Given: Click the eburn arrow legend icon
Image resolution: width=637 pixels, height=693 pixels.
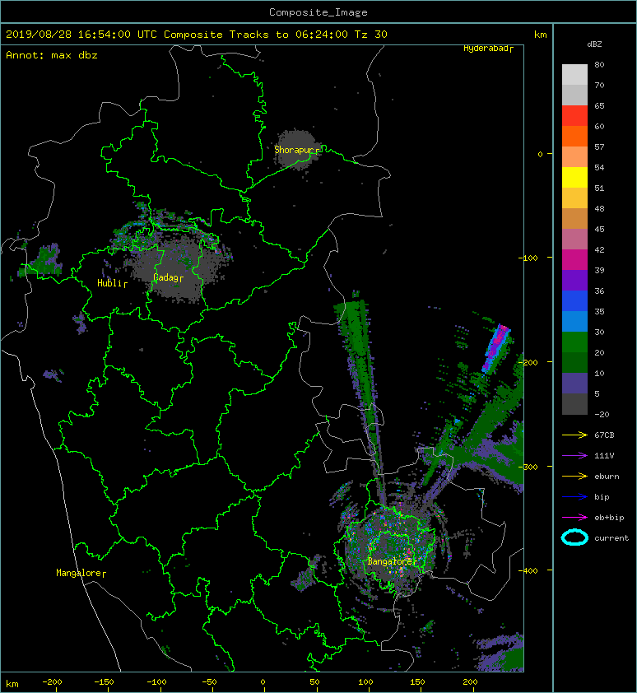Looking at the screenshot, I should tap(574, 476).
